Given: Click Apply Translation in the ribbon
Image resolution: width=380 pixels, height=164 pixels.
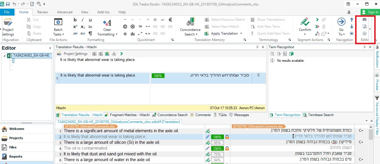Looking at the screenshot, I should pyautogui.click(x=221, y=33).
